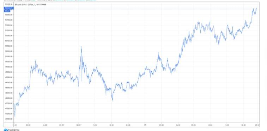Click the TradingView logo icon
267x131 pixels.
[6, 130]
